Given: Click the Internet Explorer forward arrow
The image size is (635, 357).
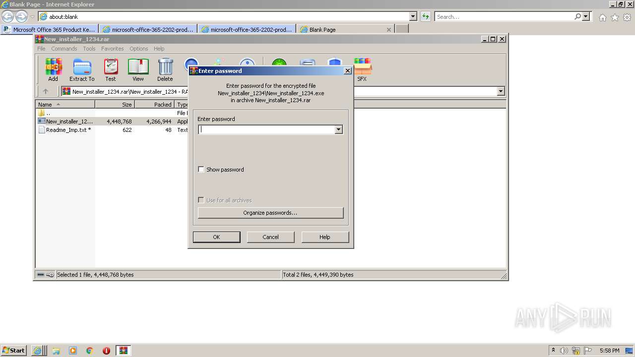Looking at the screenshot, I should coord(21,17).
